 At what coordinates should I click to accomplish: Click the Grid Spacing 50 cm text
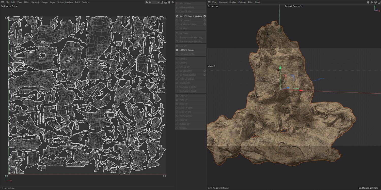368,188
